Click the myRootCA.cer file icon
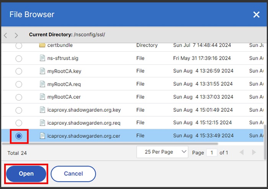The height and width of the screenshot is (189, 268). [42, 97]
